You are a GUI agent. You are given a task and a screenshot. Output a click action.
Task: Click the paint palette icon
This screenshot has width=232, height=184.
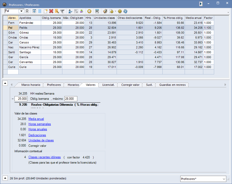[105, 11]
